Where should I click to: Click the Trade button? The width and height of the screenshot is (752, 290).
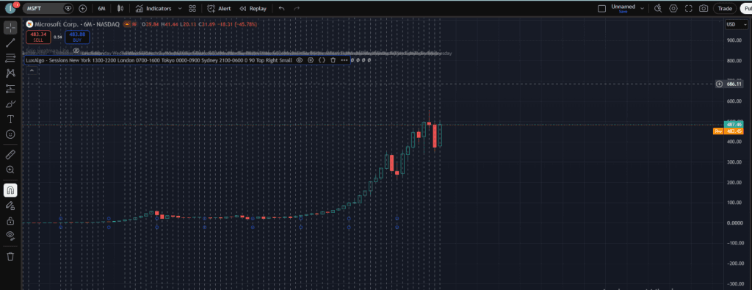pyautogui.click(x=725, y=8)
